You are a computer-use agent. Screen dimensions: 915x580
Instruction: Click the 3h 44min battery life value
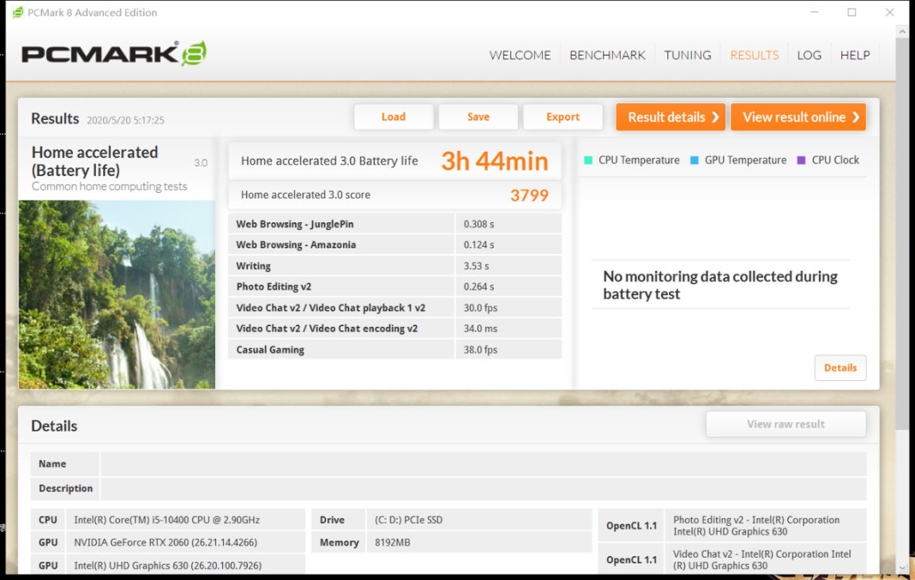[x=495, y=162]
